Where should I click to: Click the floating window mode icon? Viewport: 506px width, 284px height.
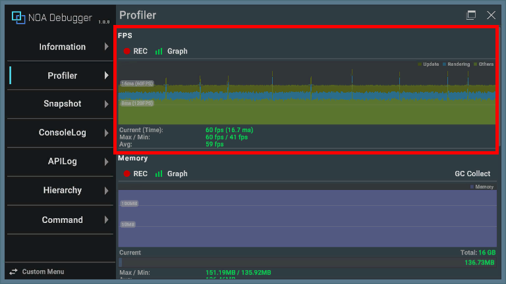click(471, 15)
